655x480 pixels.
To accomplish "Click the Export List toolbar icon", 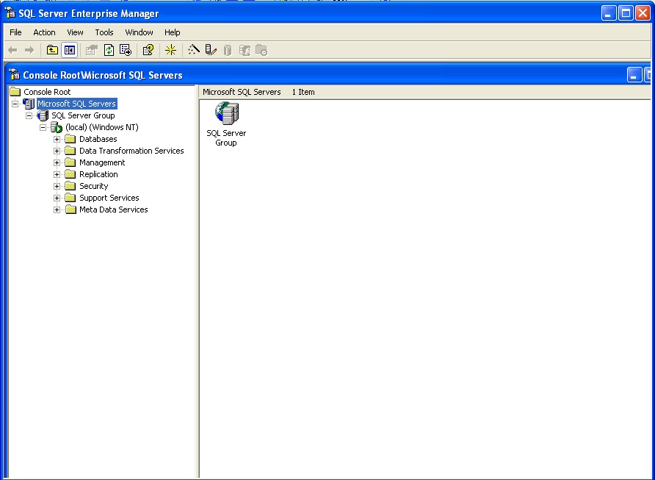I will coord(126,50).
